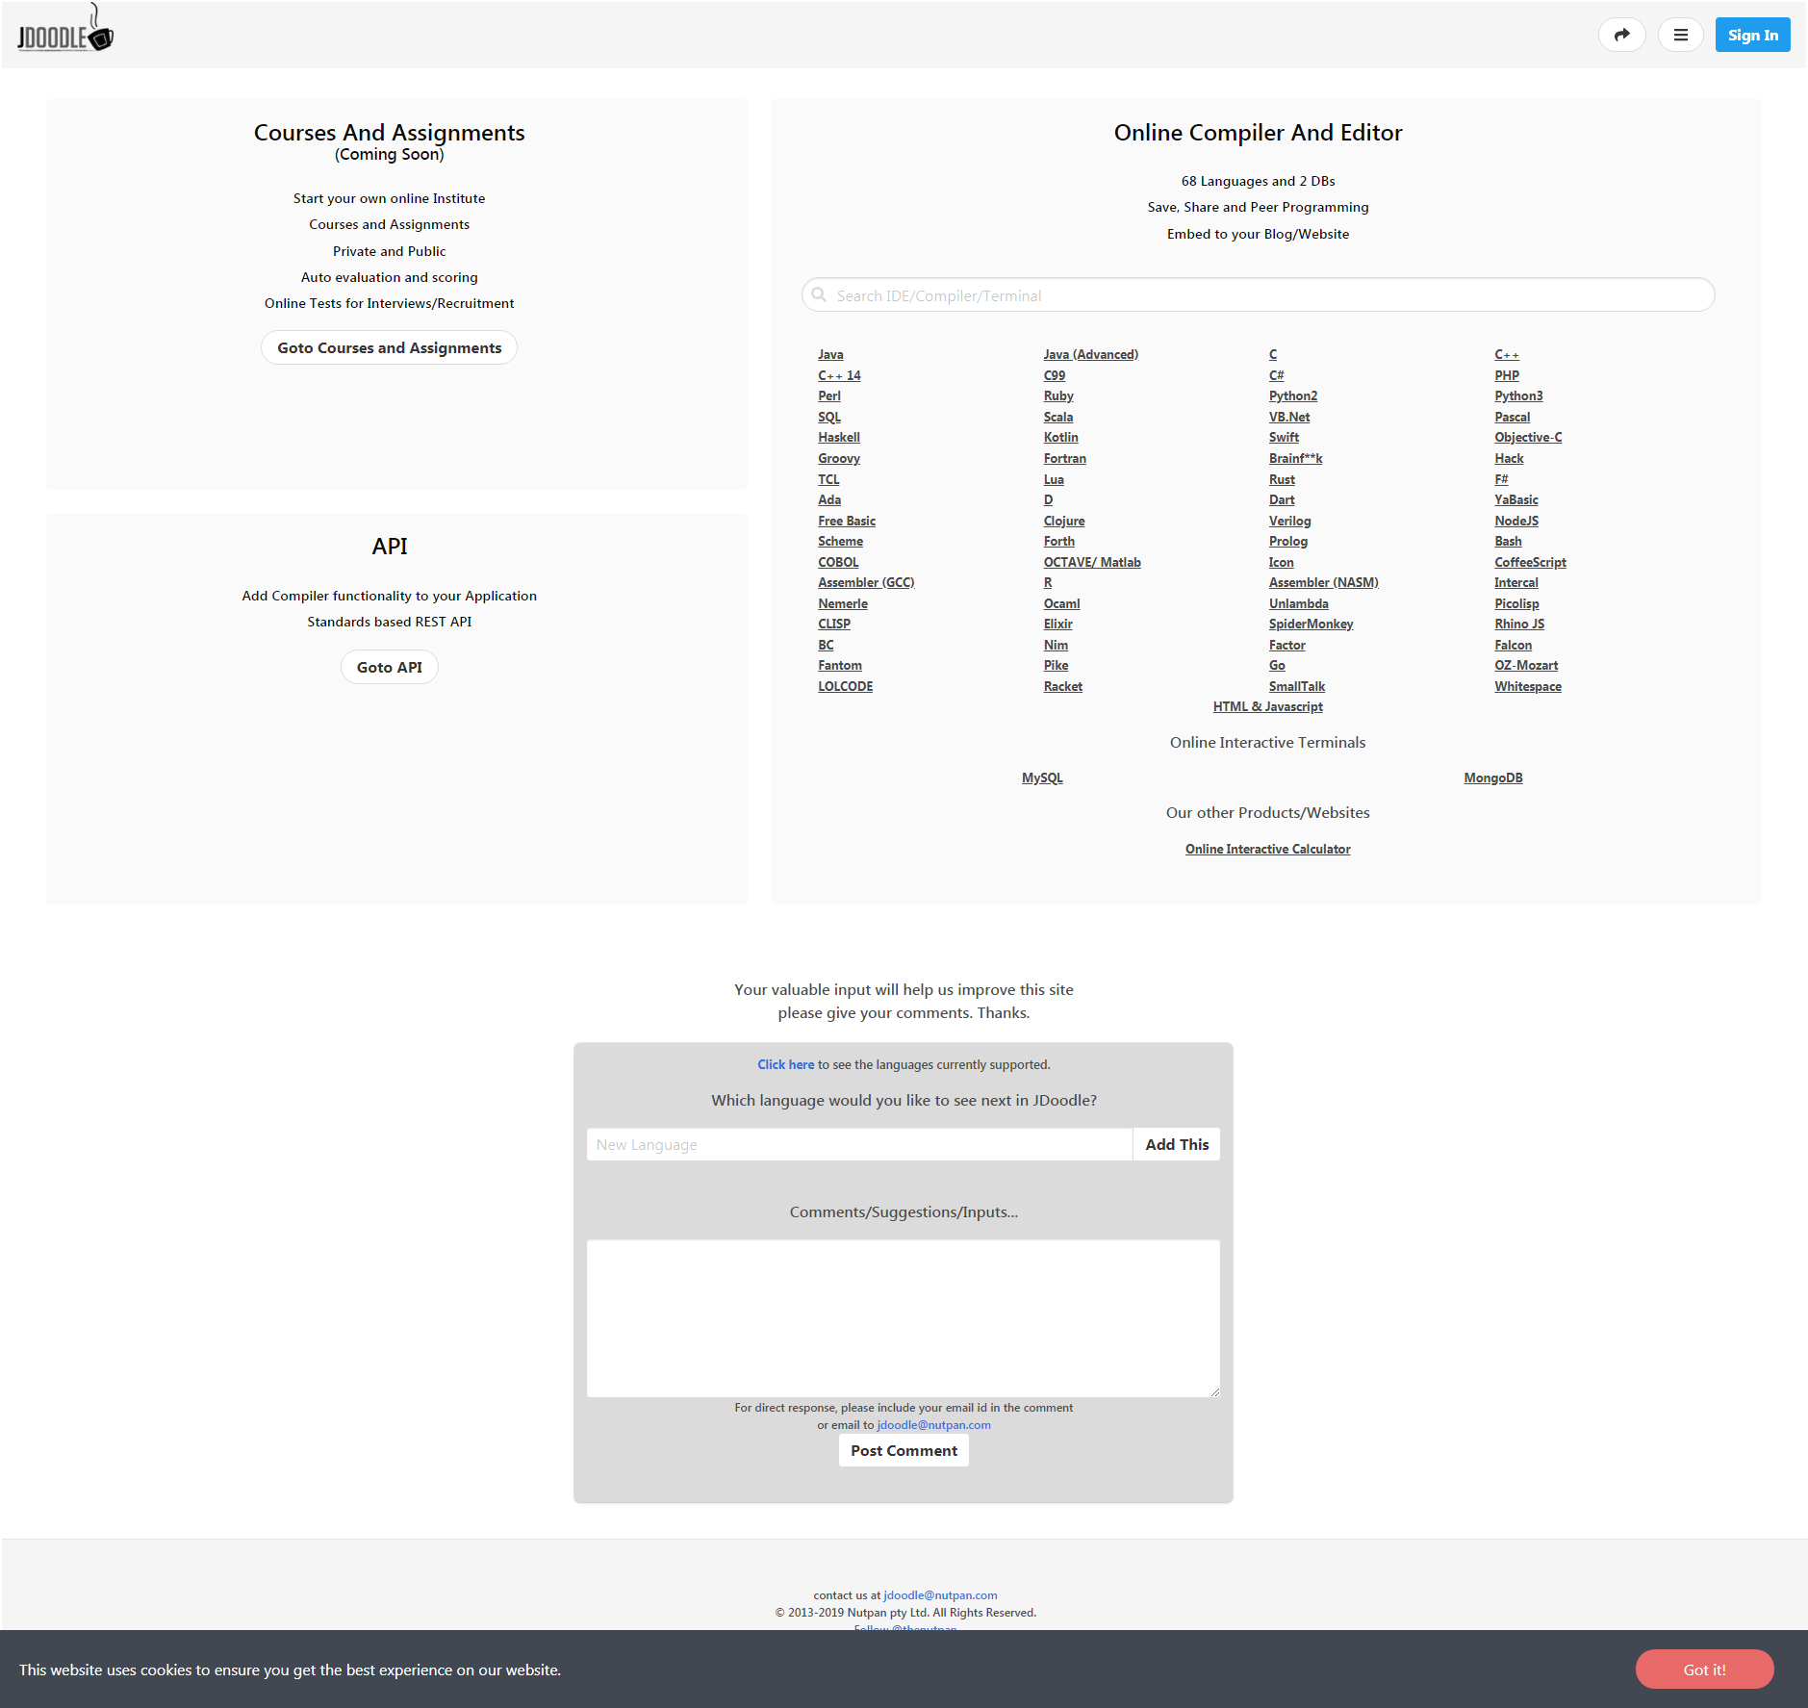Viewport: 1808px width, 1708px height.
Task: Open the Goto API button
Action: (389, 667)
